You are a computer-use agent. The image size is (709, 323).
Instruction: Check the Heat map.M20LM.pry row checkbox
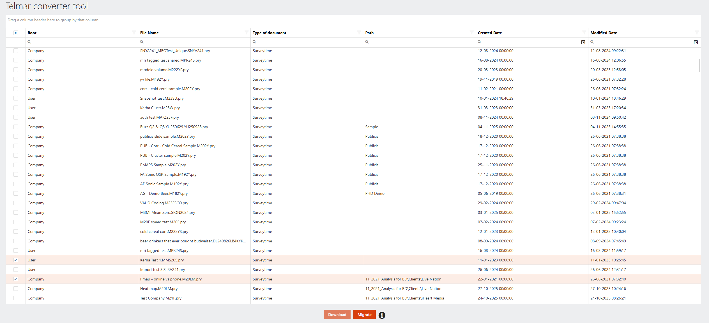point(16,289)
